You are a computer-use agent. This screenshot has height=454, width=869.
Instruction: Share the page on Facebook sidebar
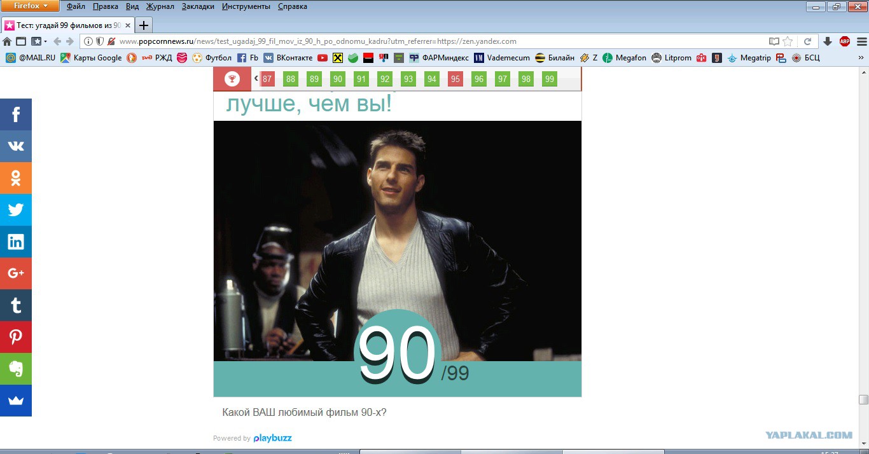point(16,114)
